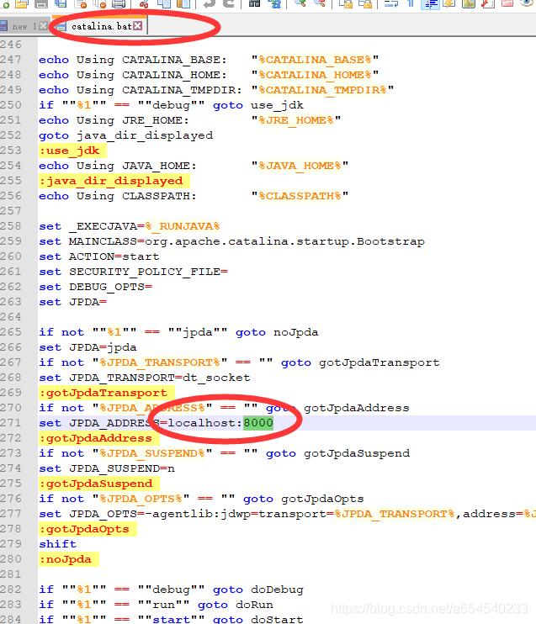Click JPDA_SUSPEND=n on line 274
Image resolution: width=536 pixels, height=624 pixels.
point(122,468)
